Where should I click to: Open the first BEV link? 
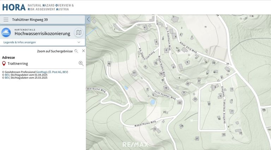pyautogui.click(x=7, y=75)
